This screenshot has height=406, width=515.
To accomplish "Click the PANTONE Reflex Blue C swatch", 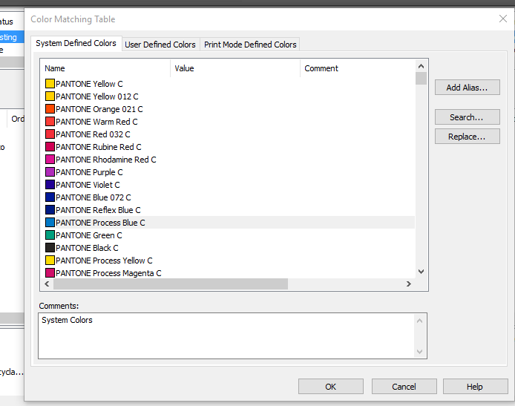I will tap(50, 209).
